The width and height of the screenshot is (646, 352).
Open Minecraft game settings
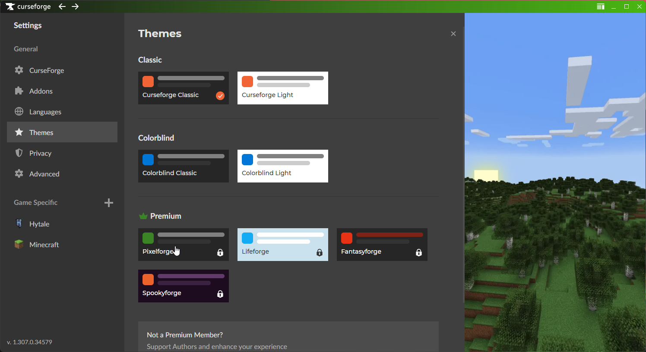[x=62, y=244]
